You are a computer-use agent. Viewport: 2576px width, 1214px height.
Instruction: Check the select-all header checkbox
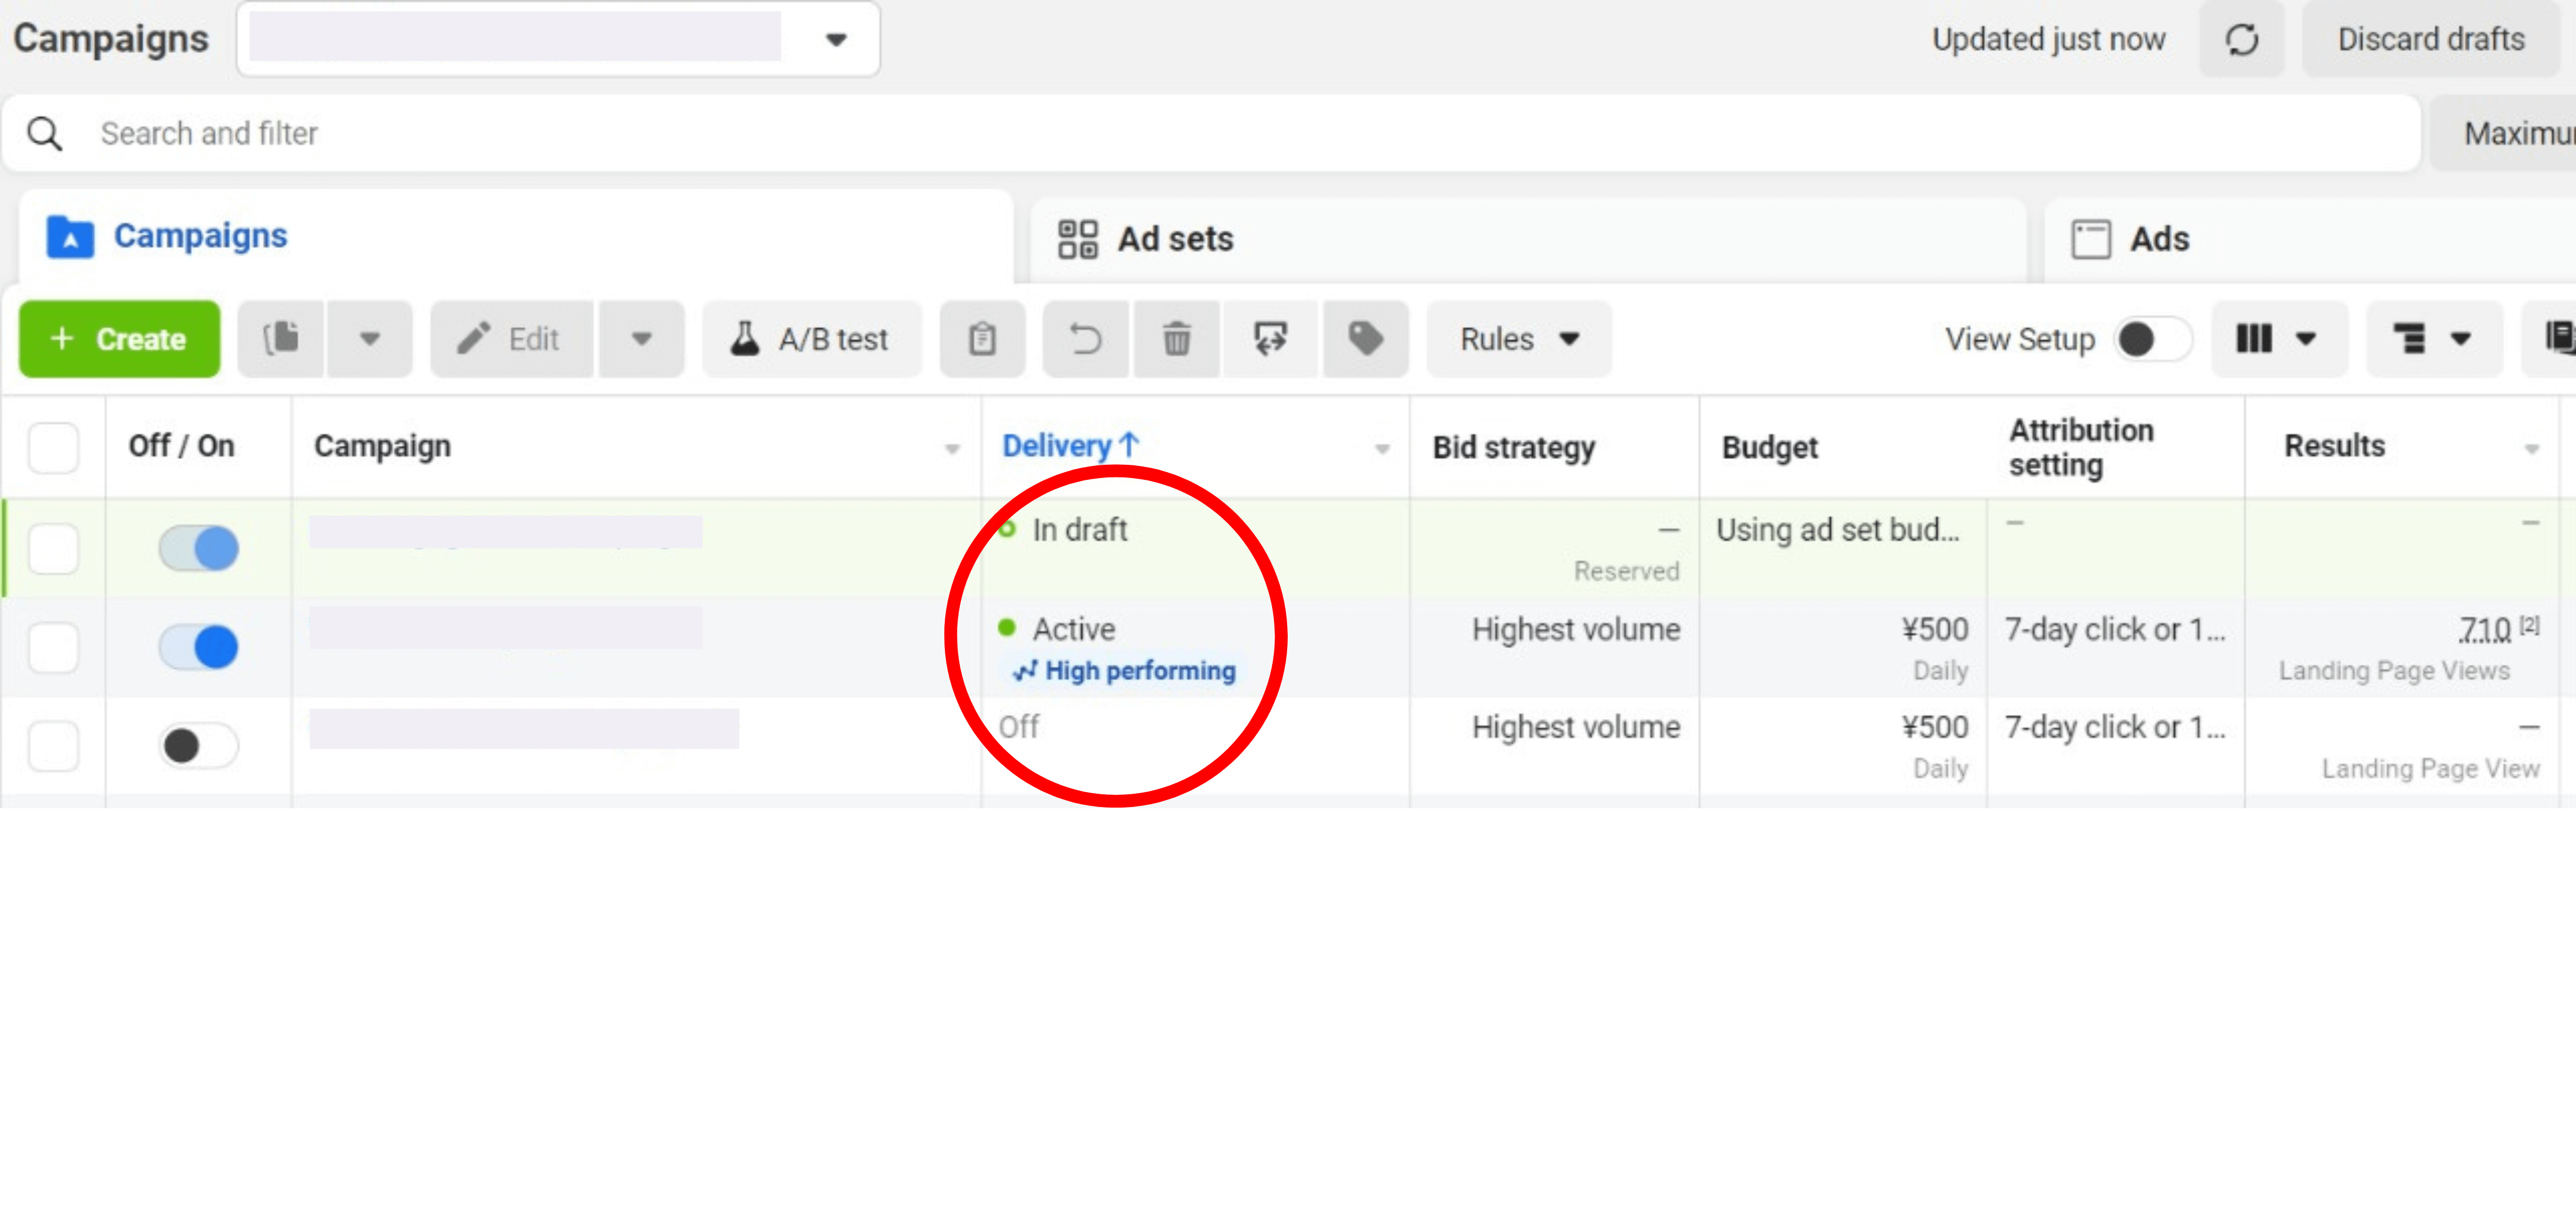tap(53, 447)
